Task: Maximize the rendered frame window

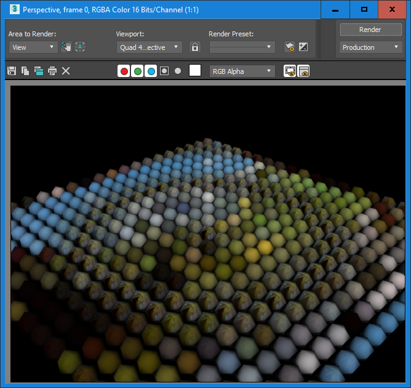Action: (364, 10)
